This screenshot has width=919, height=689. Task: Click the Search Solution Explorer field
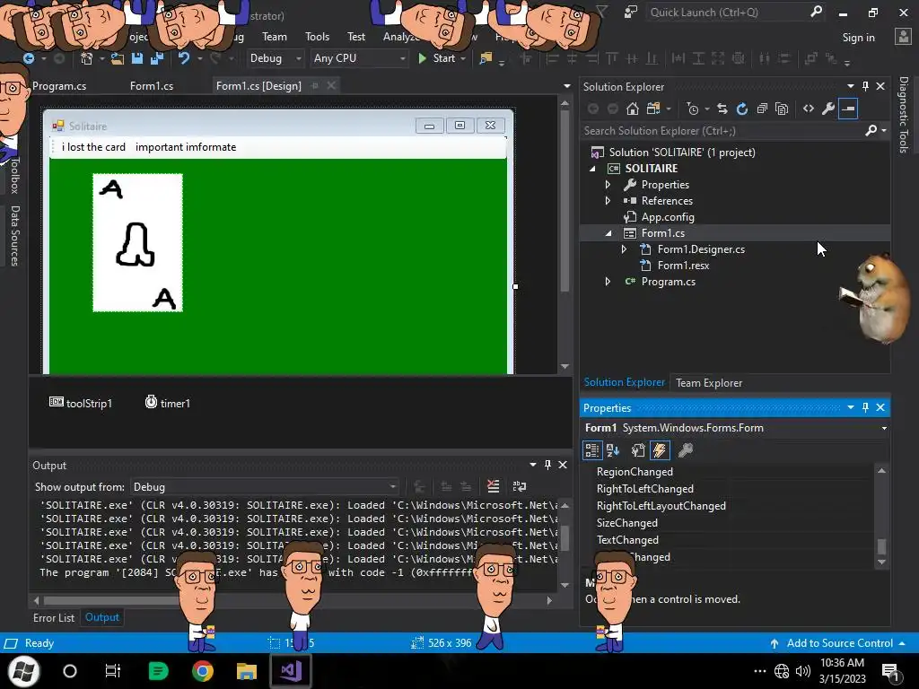click(724, 131)
